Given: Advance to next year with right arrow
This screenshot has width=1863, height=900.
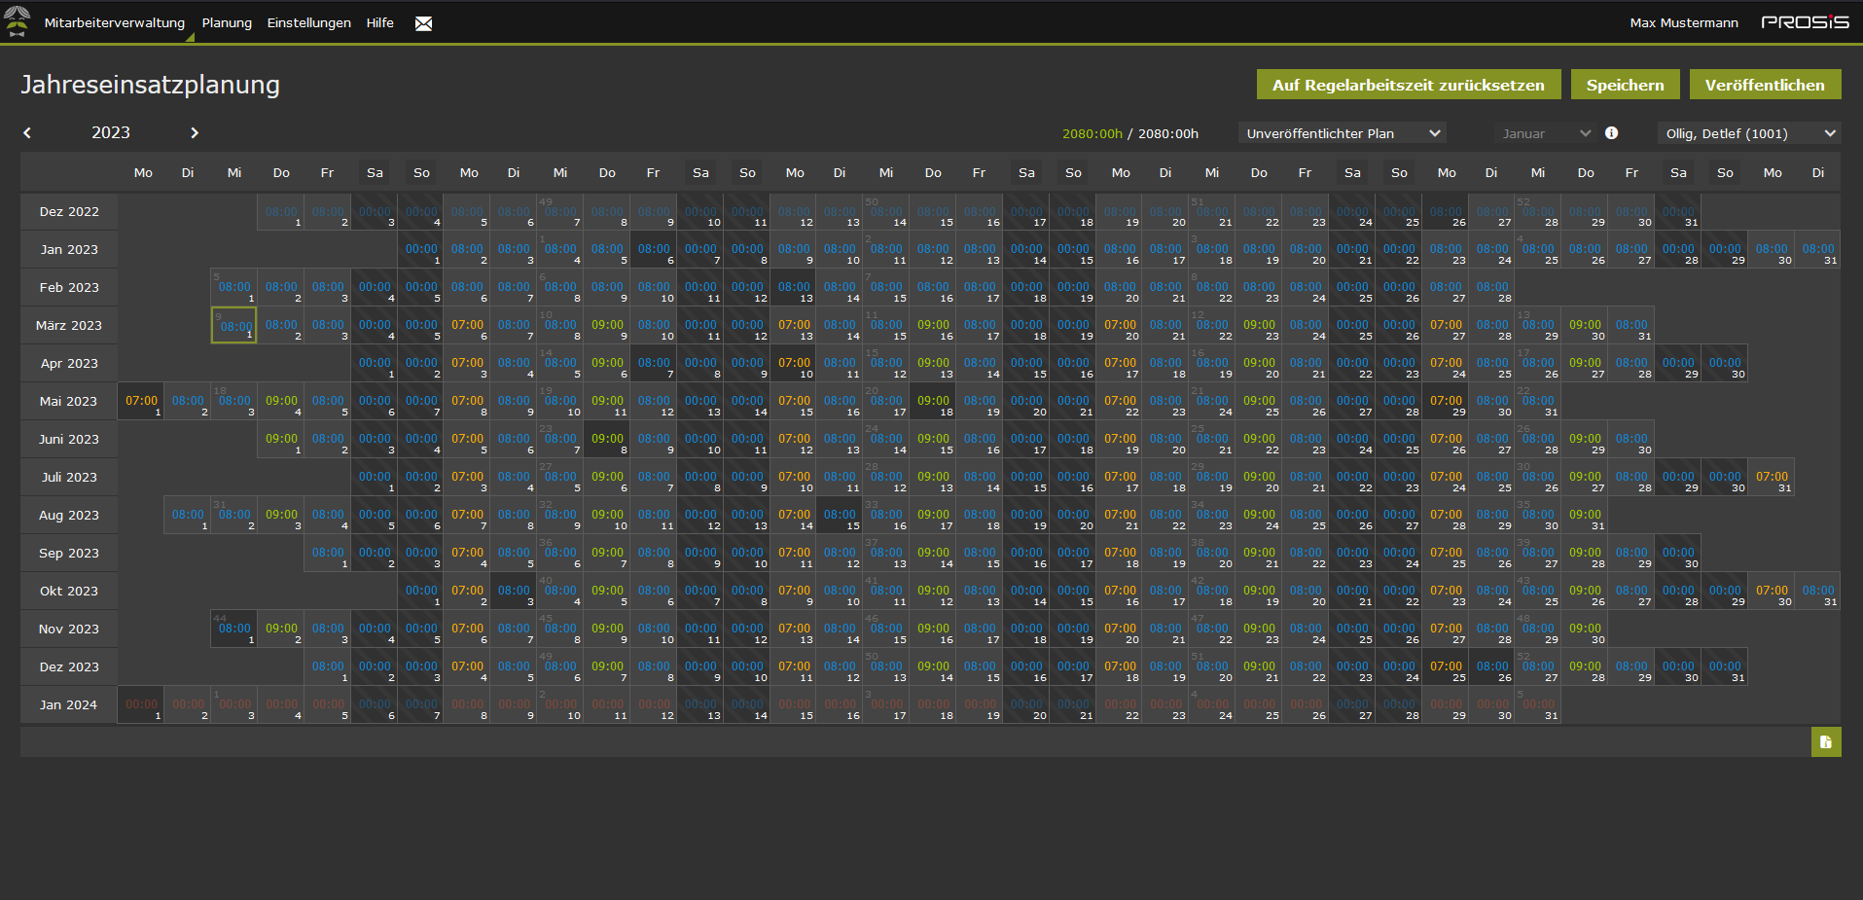Looking at the screenshot, I should click(x=195, y=133).
